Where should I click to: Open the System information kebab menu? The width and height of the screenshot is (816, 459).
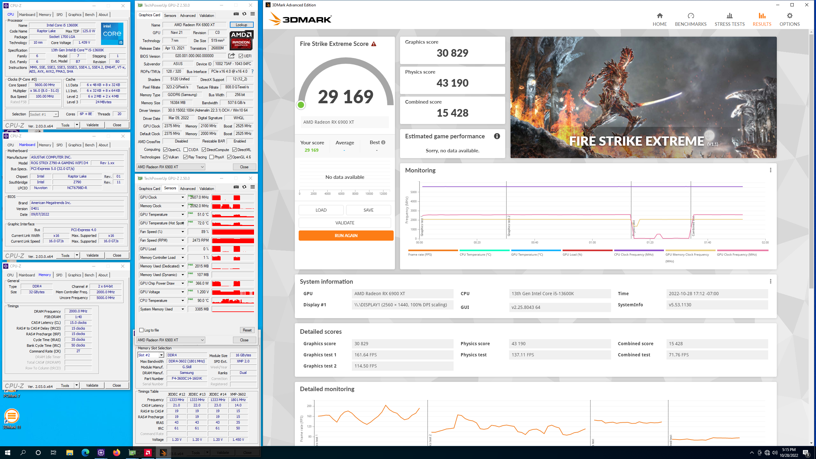[770, 281]
